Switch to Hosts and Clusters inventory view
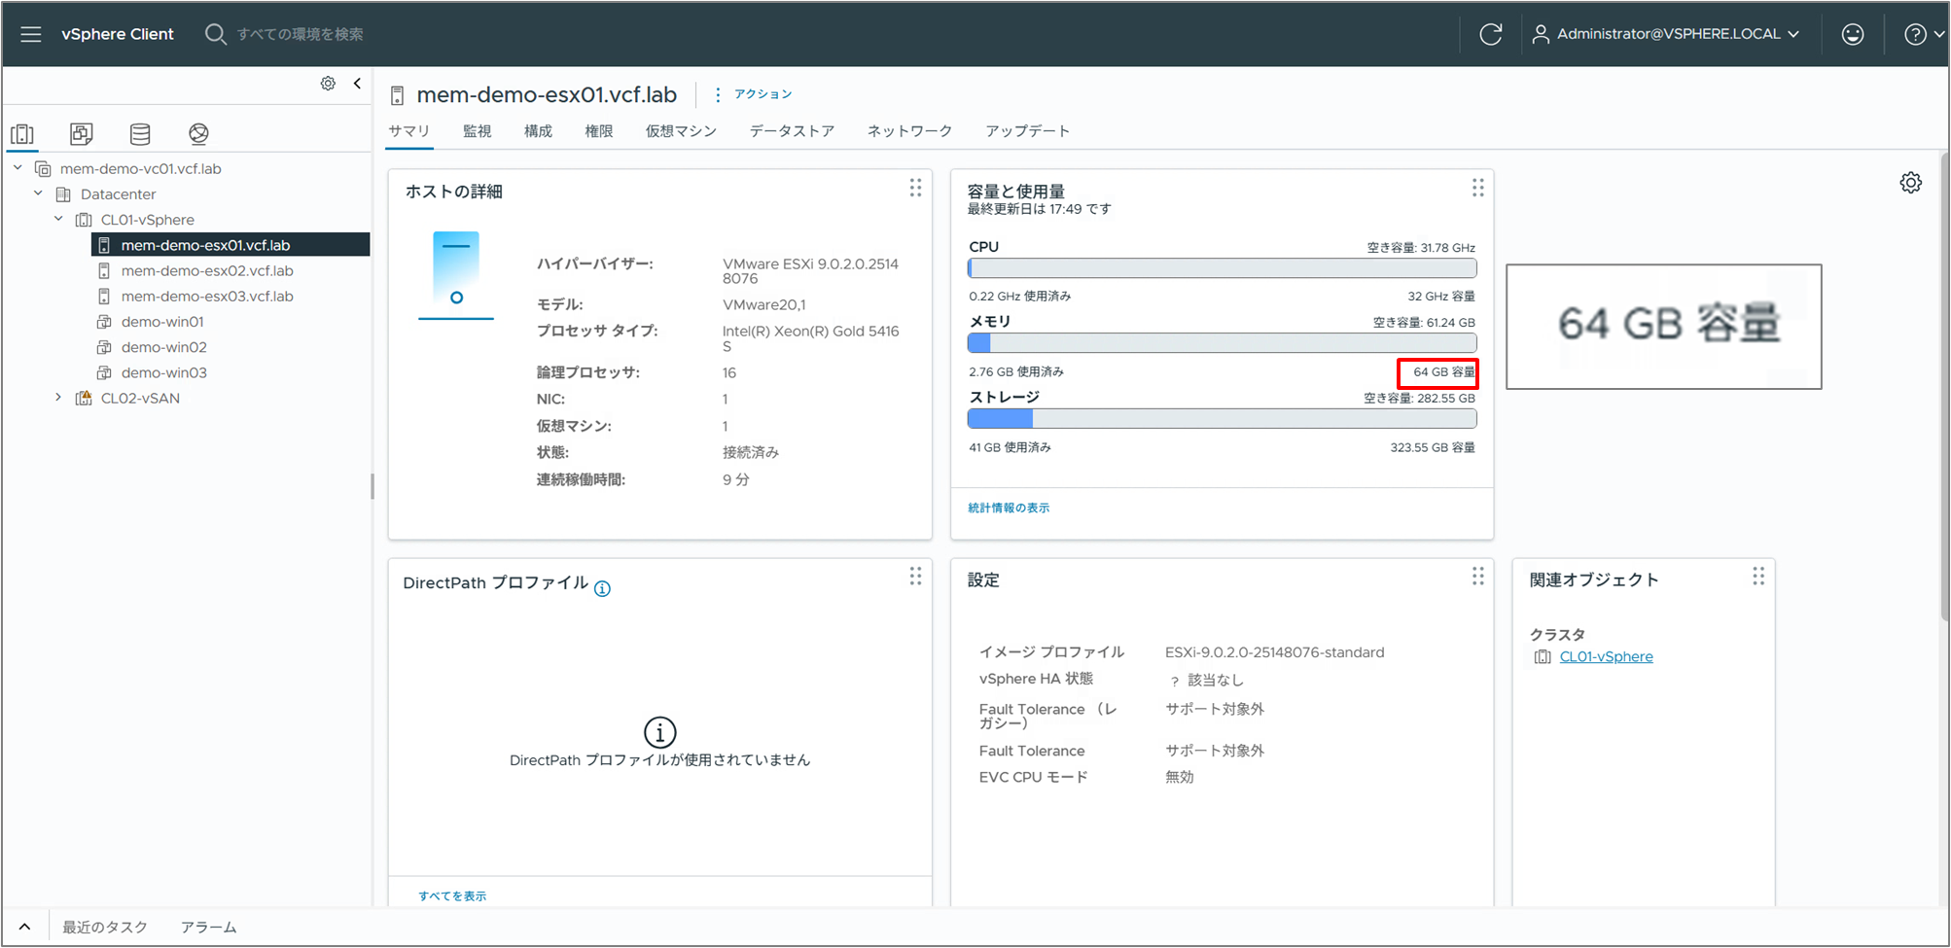This screenshot has width=1951, height=948. point(22,134)
